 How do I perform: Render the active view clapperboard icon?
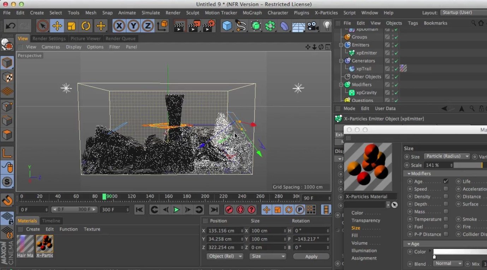tap(180, 26)
